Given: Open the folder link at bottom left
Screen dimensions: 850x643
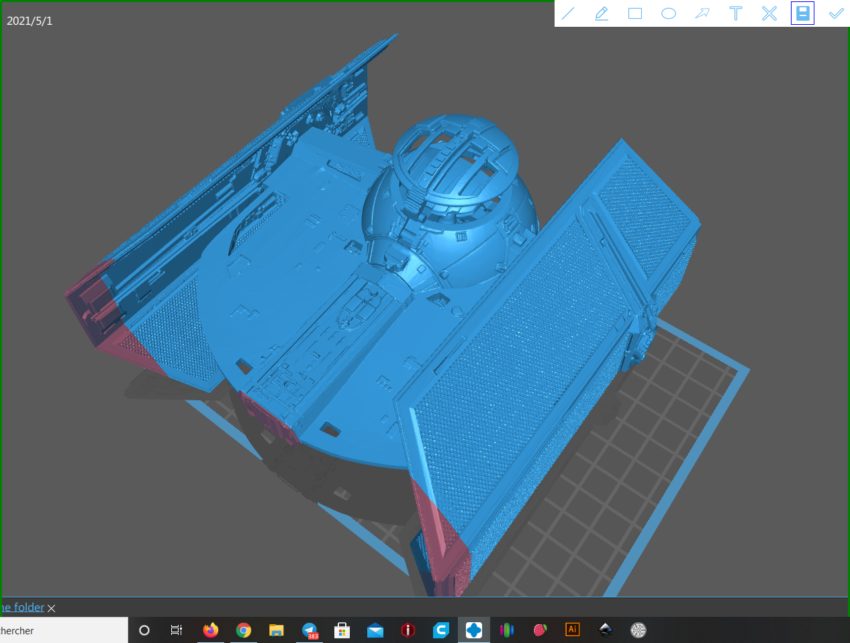Looking at the screenshot, I should 22,607.
